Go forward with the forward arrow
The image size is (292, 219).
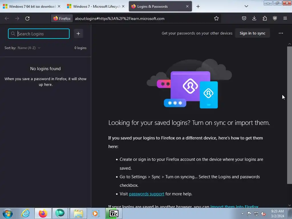pyautogui.click(x=17, y=19)
